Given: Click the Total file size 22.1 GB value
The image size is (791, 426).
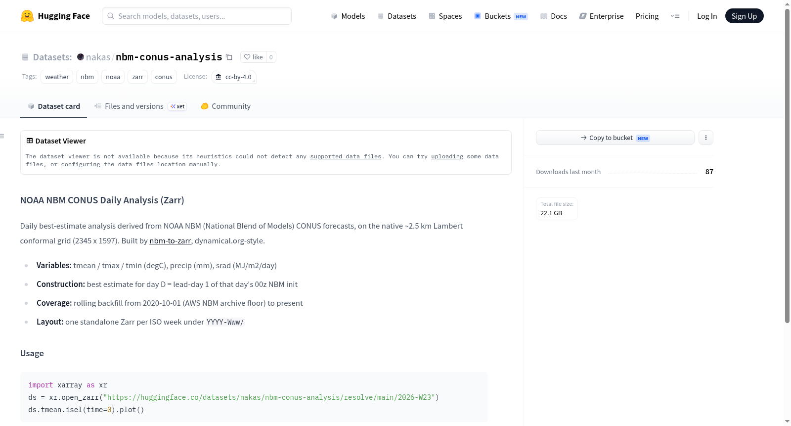Looking at the screenshot, I should pyautogui.click(x=551, y=213).
